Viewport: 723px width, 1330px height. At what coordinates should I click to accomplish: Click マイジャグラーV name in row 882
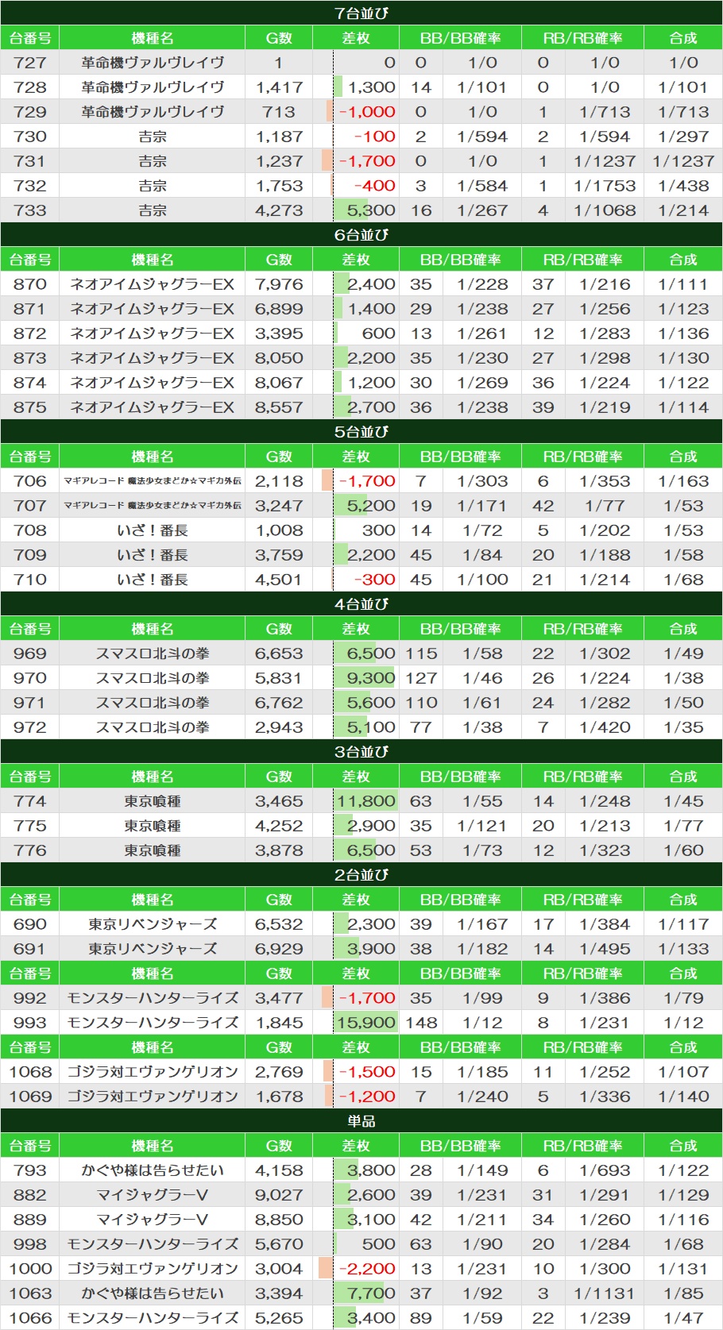click(153, 1194)
